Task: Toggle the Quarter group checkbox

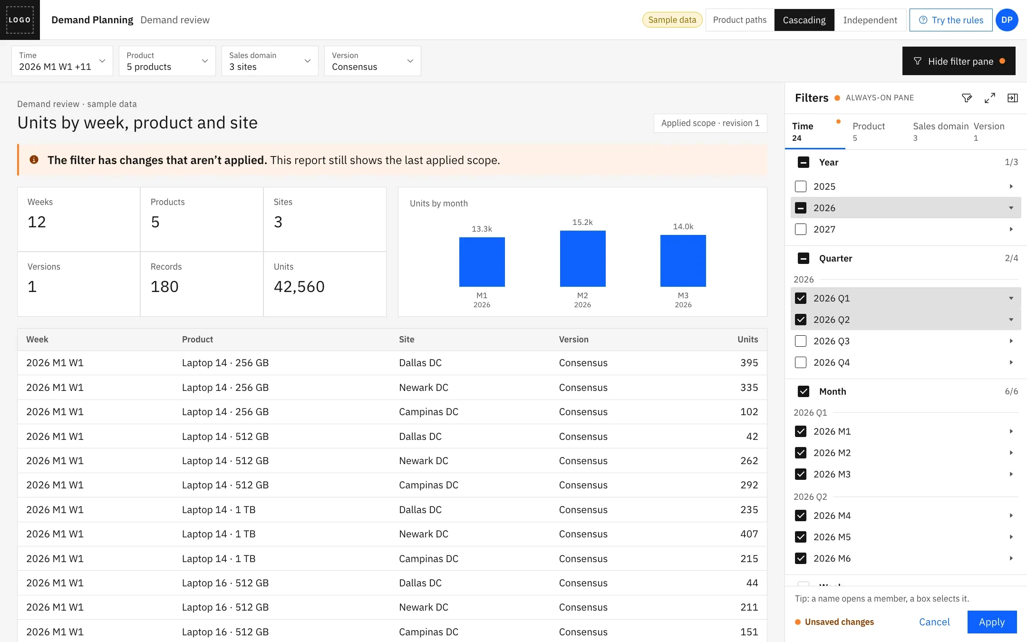Action: pyautogui.click(x=804, y=258)
